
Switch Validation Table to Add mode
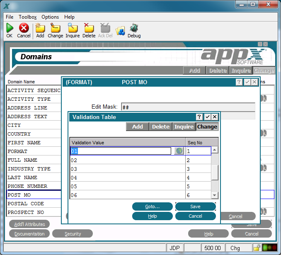click(138, 126)
